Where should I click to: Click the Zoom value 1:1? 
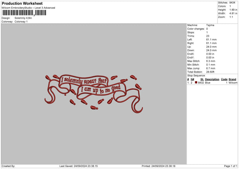point(231,17)
